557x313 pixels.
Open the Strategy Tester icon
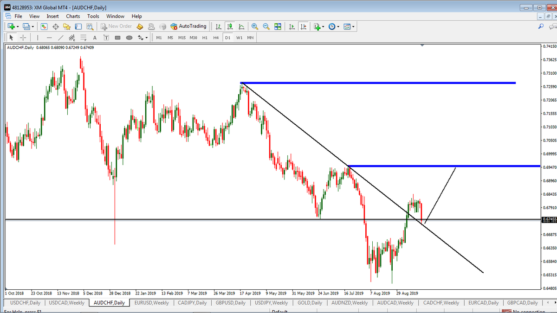[89, 26]
